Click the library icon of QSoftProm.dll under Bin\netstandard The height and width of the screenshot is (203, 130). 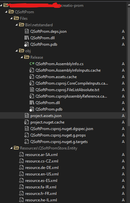coord(27,38)
